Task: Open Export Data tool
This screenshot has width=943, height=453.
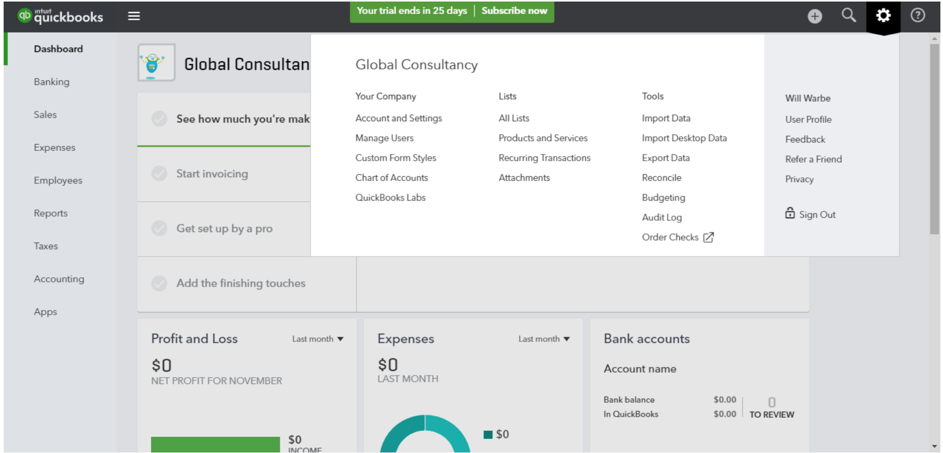Action: point(666,158)
